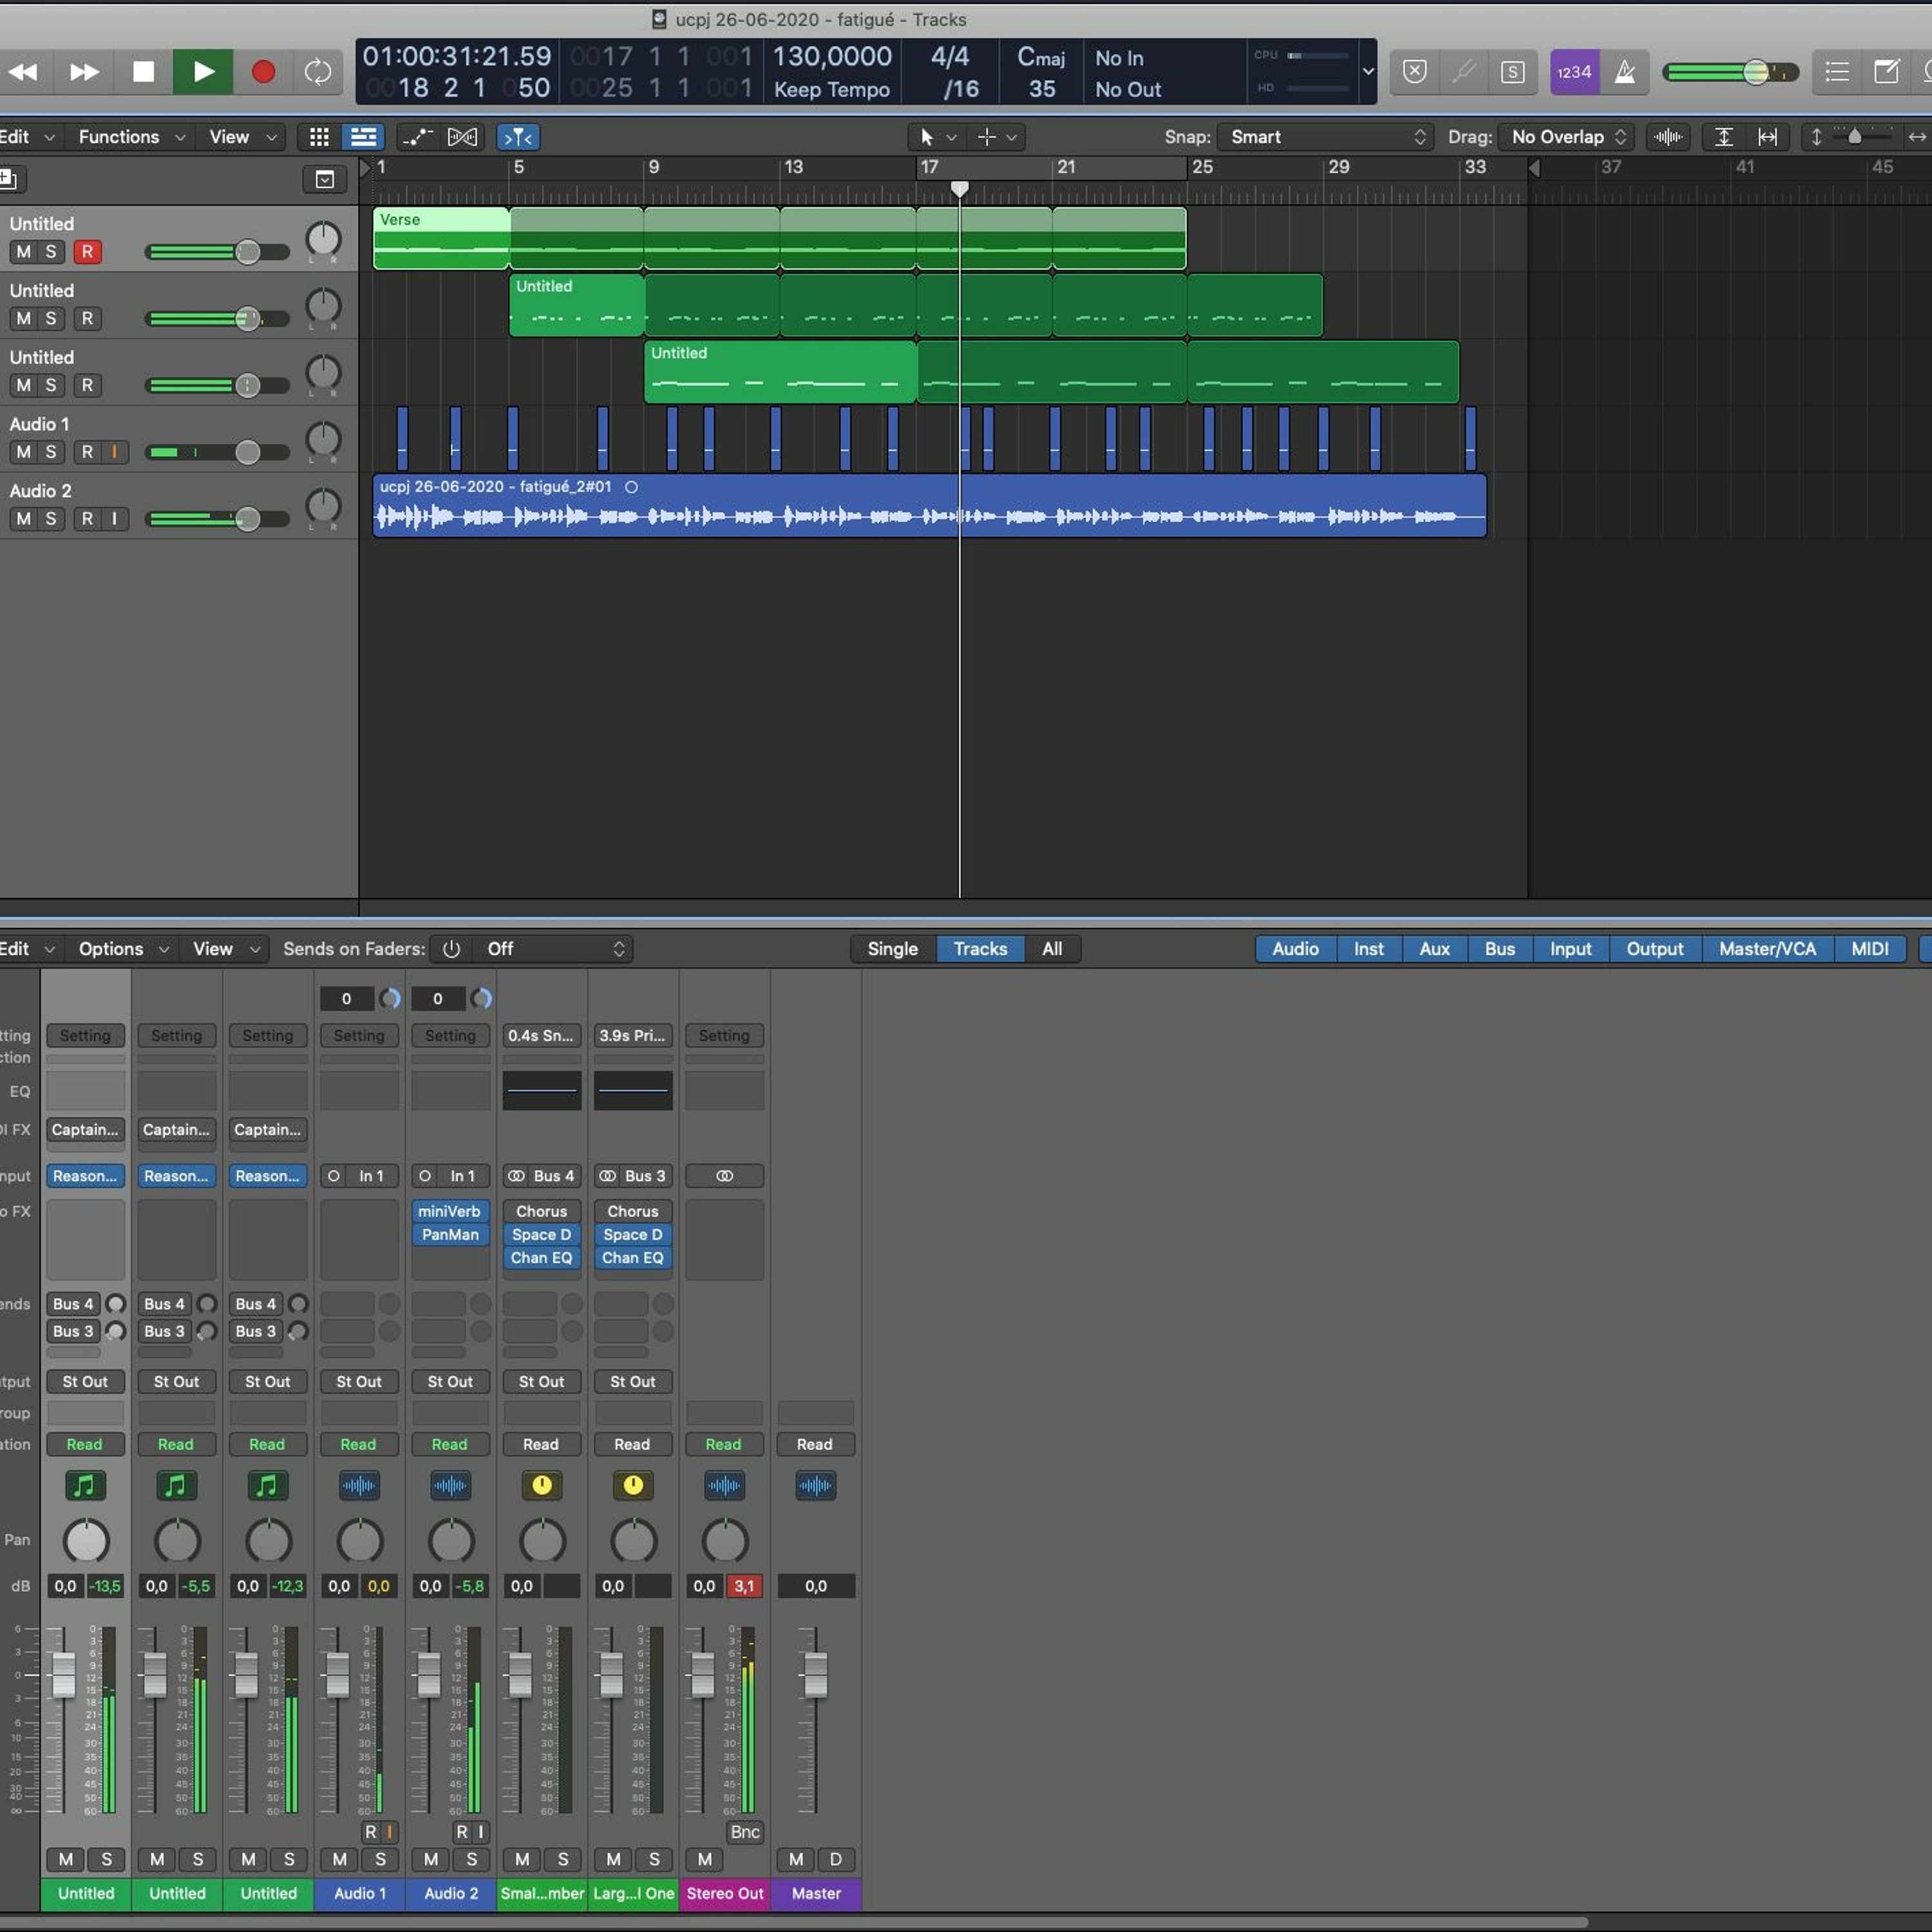Click the Bnc bounce button on Stereo Out

click(745, 1832)
